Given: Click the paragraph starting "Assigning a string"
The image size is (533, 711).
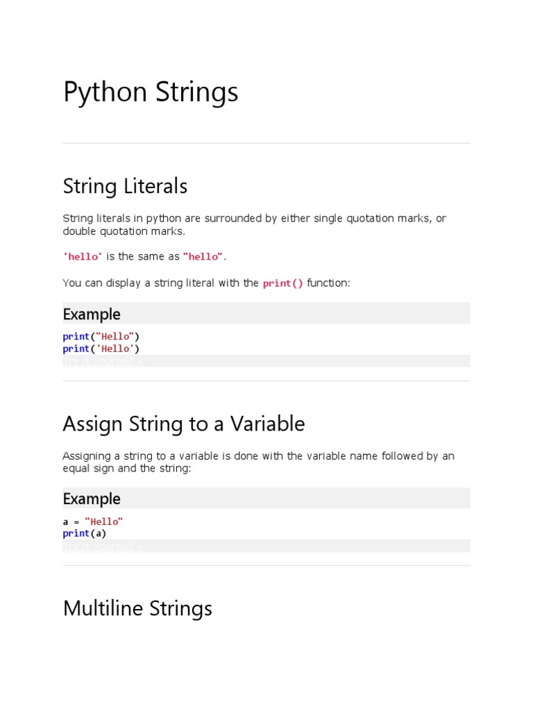Looking at the screenshot, I should 258,462.
